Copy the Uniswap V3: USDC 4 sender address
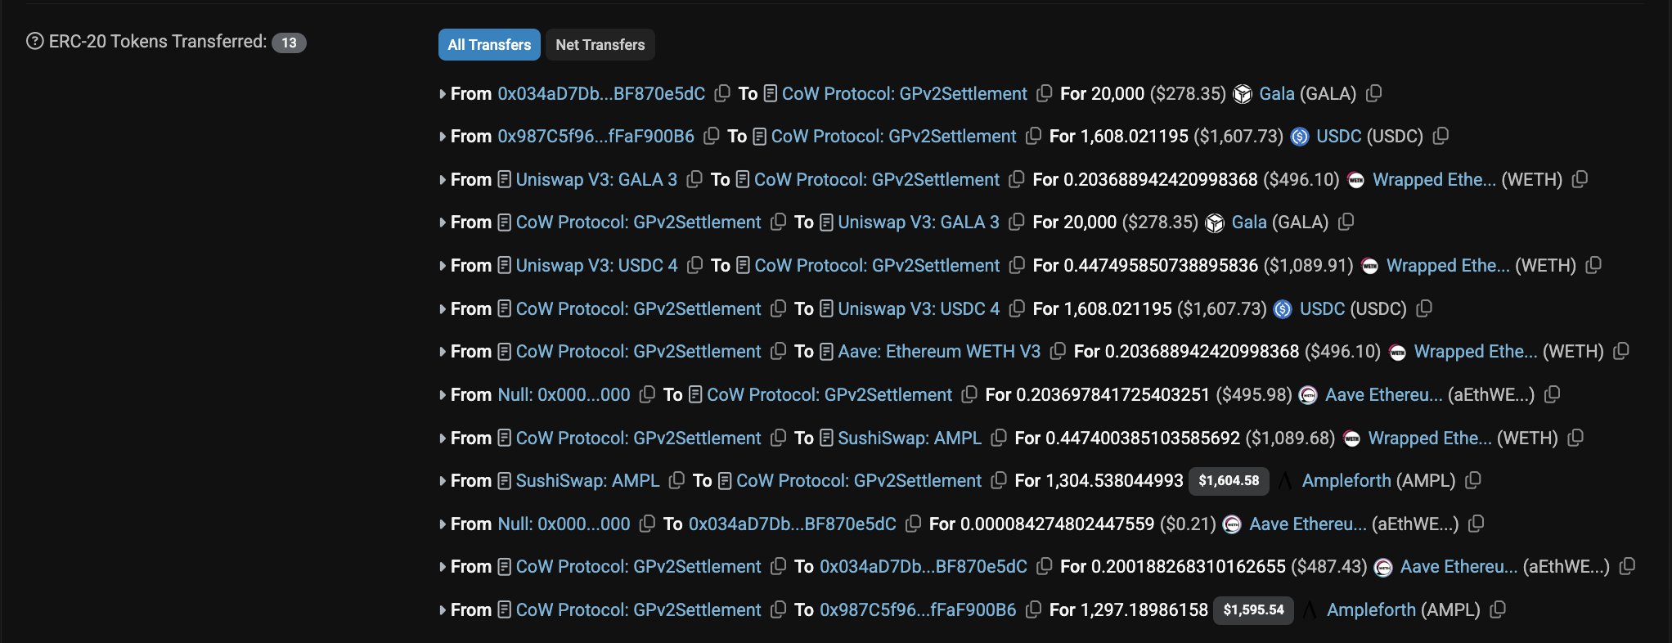 694,265
